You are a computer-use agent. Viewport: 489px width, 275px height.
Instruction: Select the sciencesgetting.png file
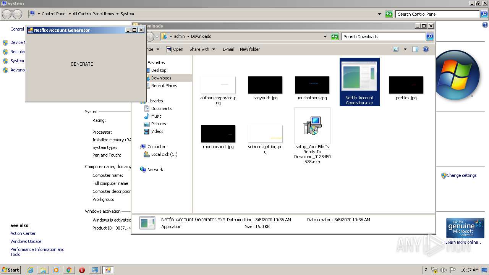(x=265, y=139)
